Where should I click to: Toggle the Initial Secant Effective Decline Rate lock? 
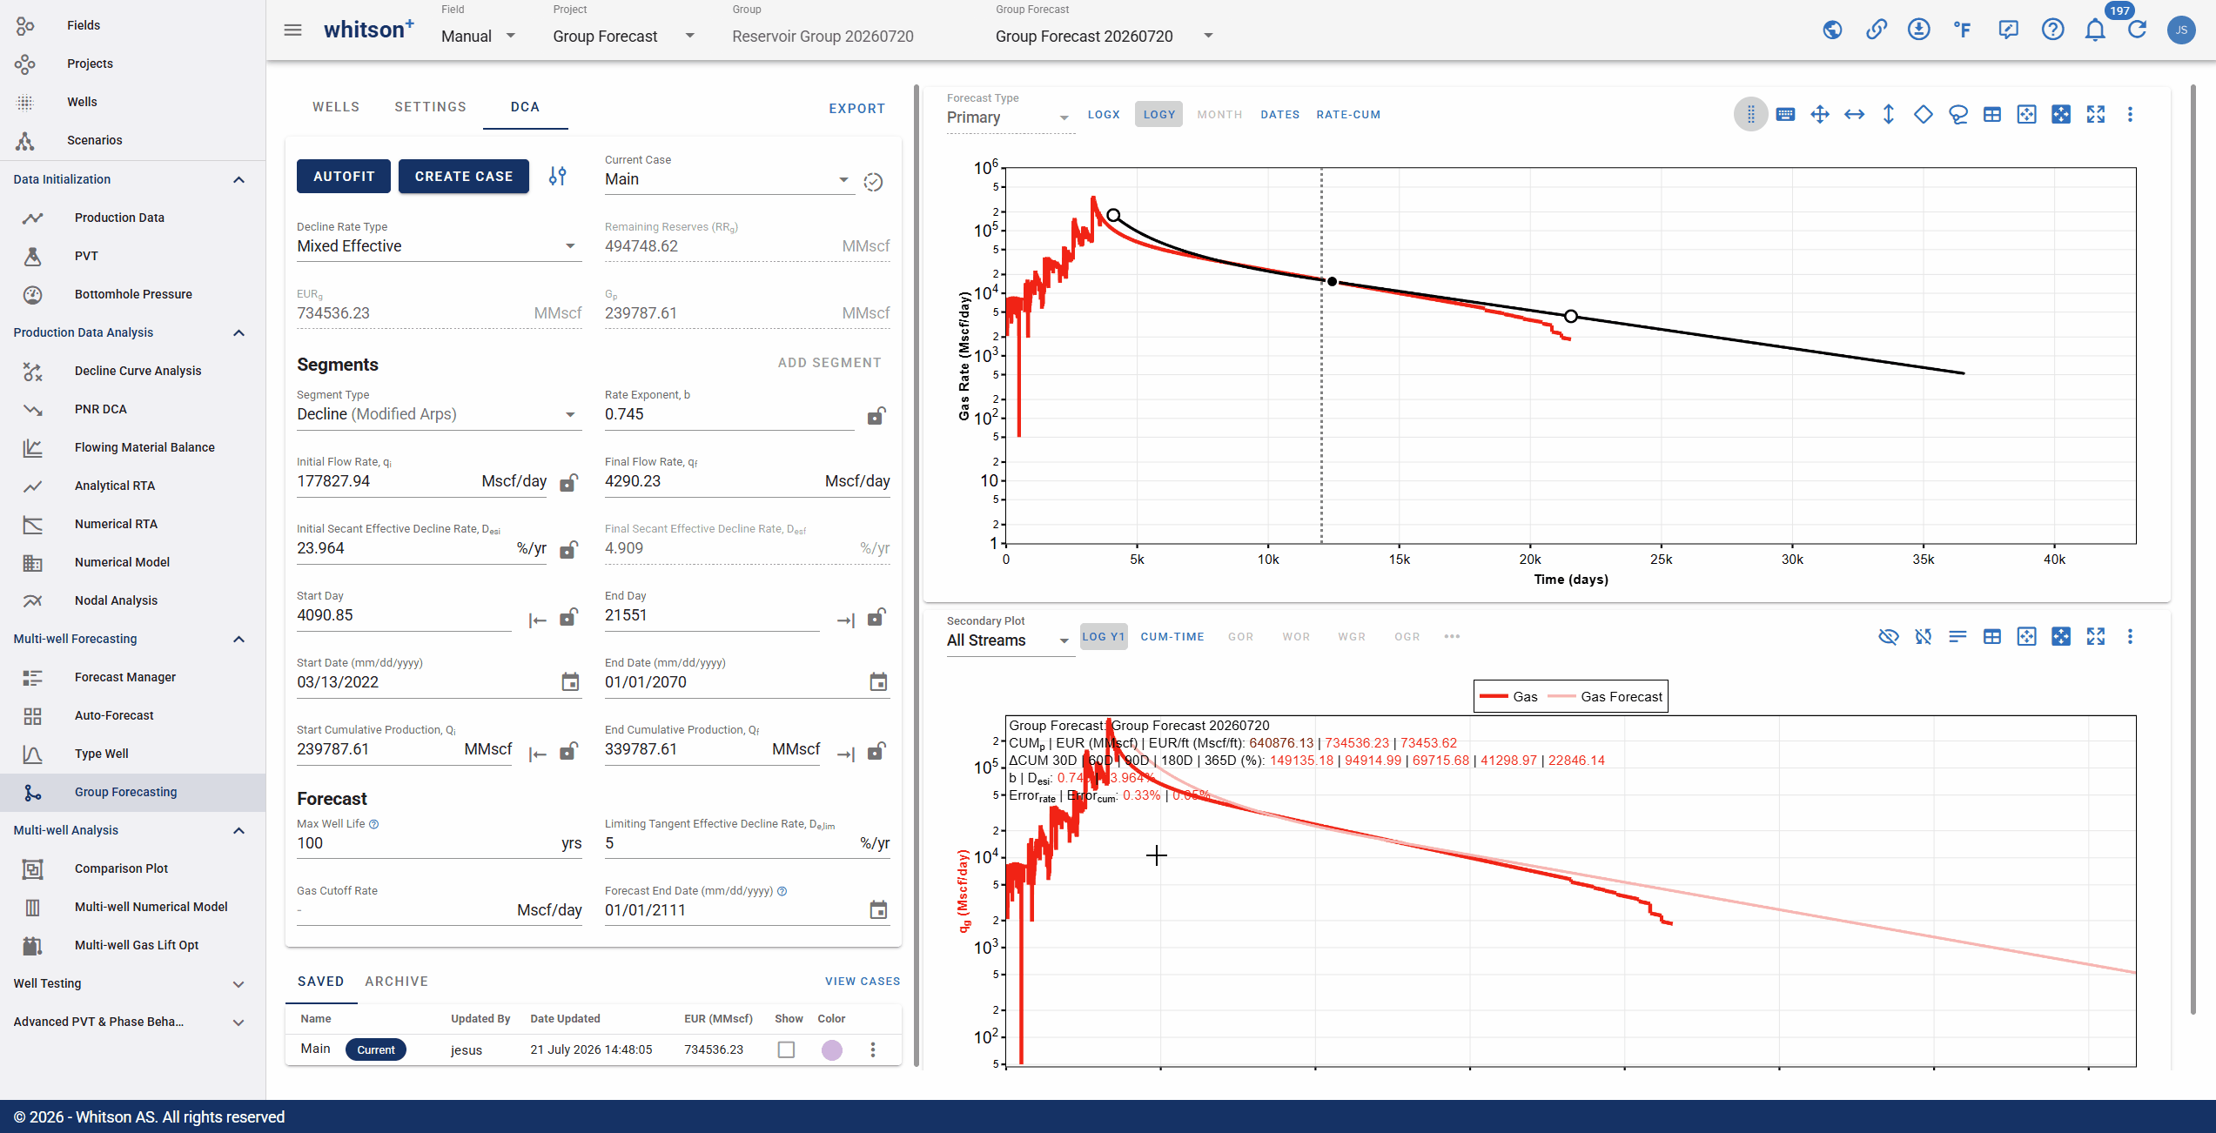point(568,550)
